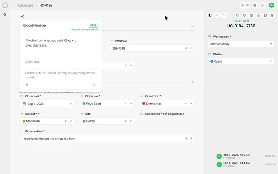Image resolution: width=278 pixels, height=174 pixels.
Task: Click the 7:41 AM CREATED history entry
Action: 245,164
